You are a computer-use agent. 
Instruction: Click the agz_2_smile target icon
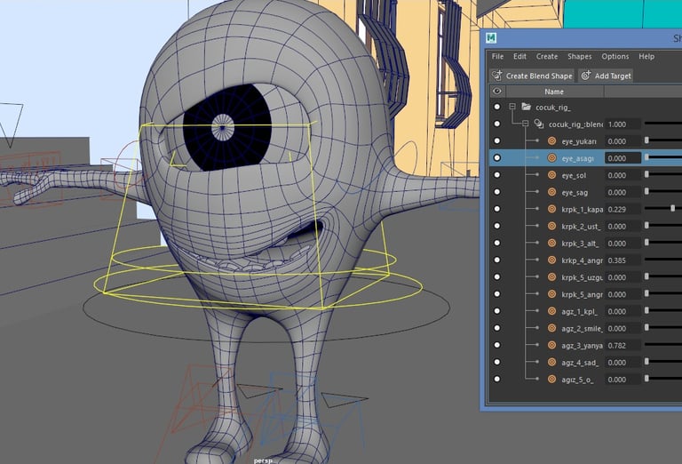(551, 329)
